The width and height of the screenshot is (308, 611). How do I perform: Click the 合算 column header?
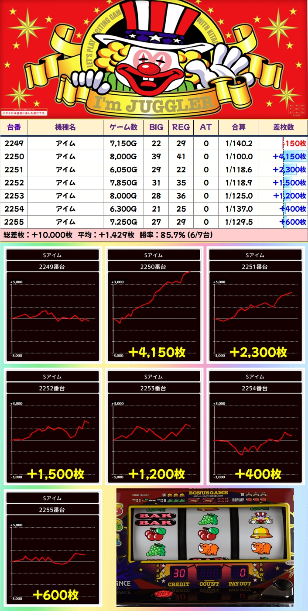pyautogui.click(x=238, y=127)
